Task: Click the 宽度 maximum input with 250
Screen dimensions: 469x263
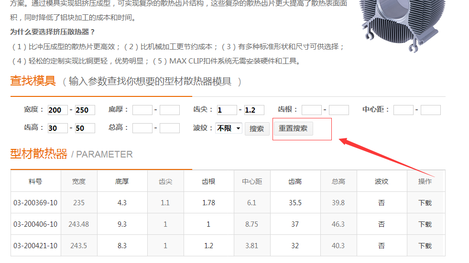Action: click(x=85, y=110)
